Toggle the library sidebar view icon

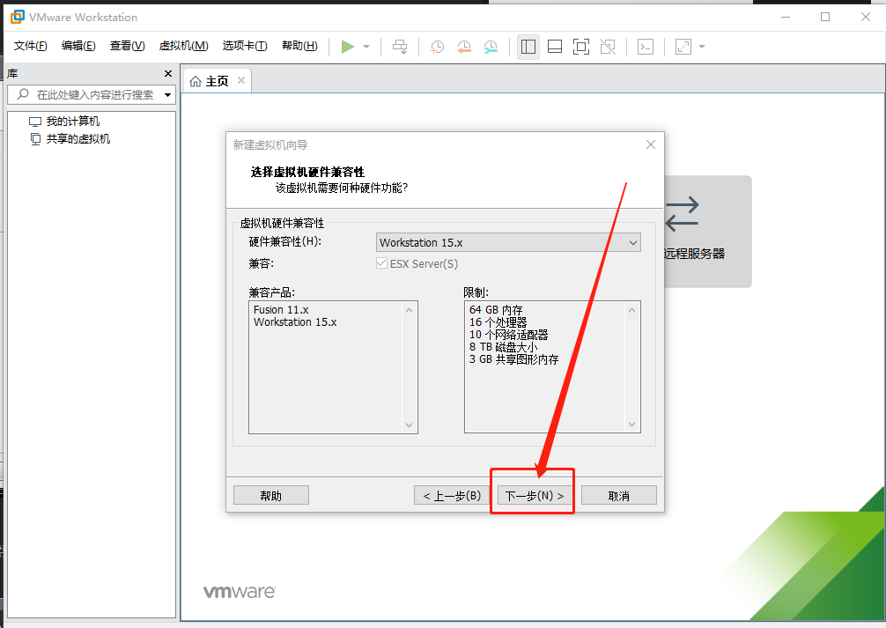(528, 47)
